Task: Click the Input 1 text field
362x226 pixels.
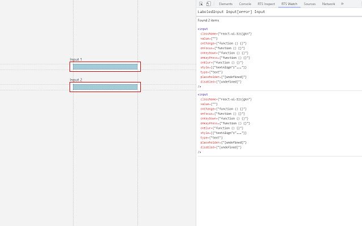Action: [105, 67]
